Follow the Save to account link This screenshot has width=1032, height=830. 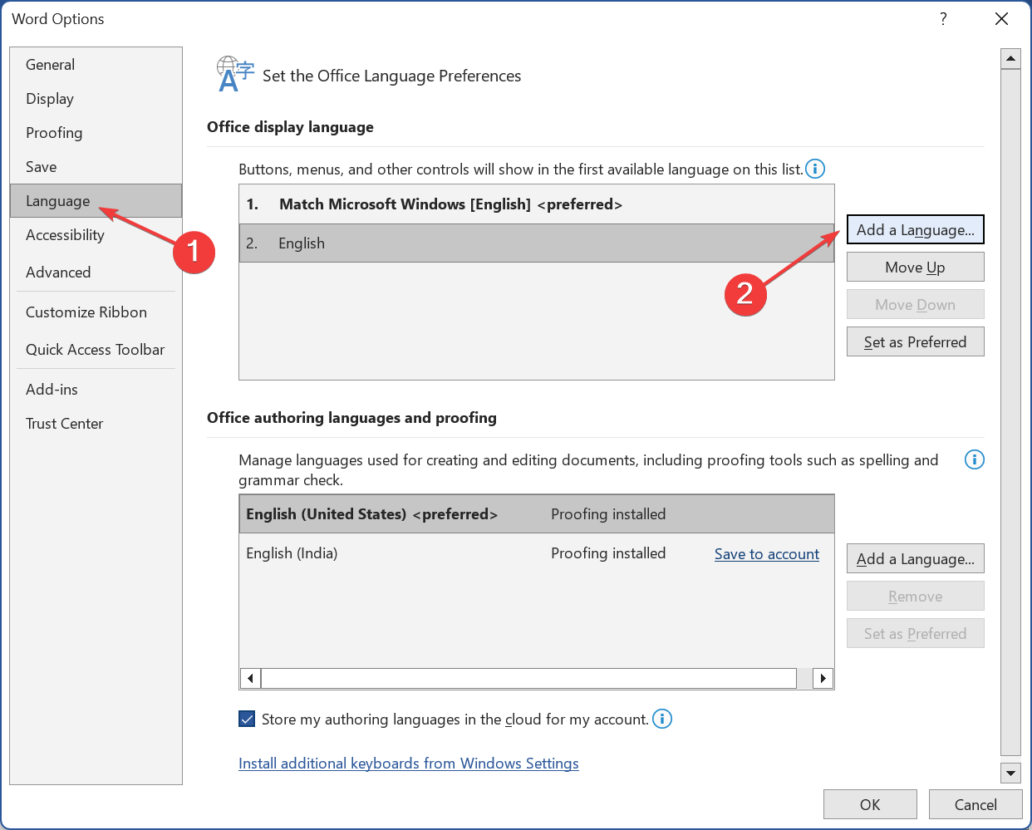(x=766, y=553)
